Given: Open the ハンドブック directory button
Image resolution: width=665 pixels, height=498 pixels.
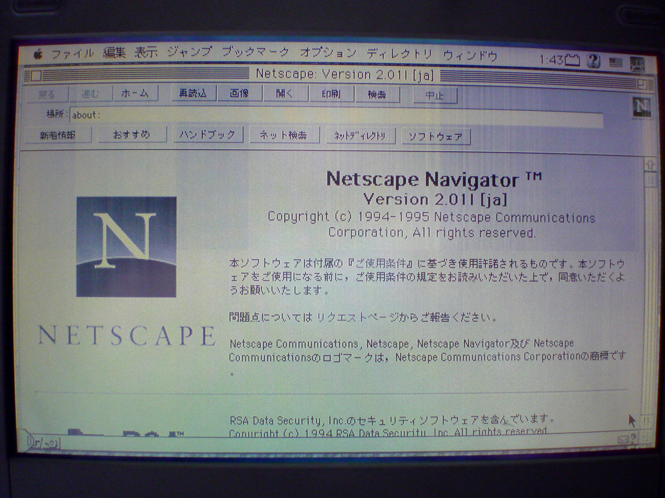Looking at the screenshot, I should pyautogui.click(x=207, y=135).
